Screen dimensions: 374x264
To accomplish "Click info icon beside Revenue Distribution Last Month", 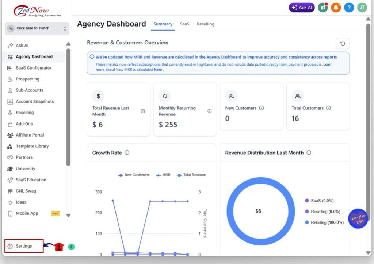I will tap(309, 153).
